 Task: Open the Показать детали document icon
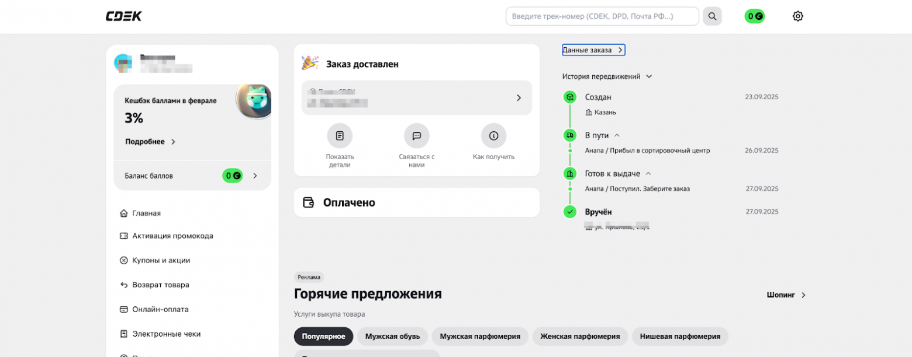340,134
